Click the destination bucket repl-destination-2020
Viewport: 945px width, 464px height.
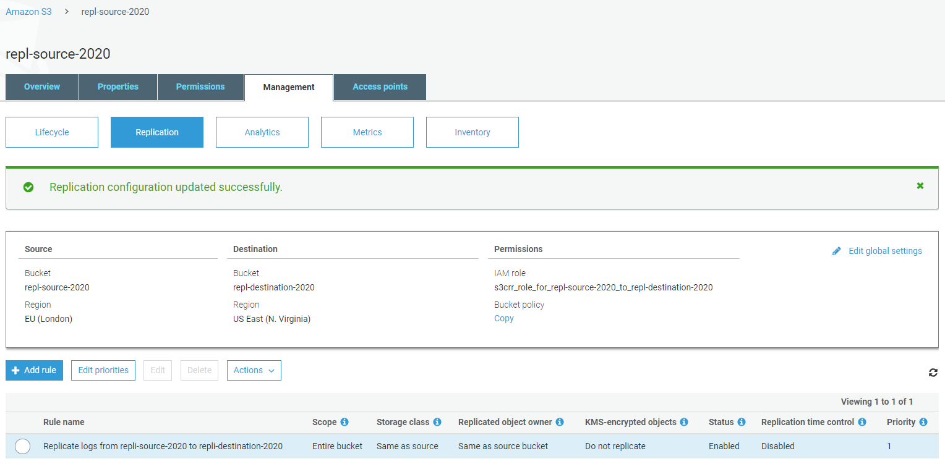[x=274, y=287]
